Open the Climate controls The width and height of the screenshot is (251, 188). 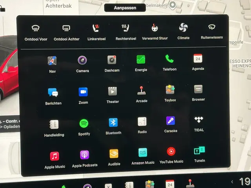tap(183, 28)
